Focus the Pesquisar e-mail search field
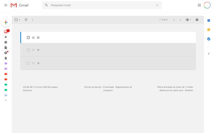 coord(102,5)
